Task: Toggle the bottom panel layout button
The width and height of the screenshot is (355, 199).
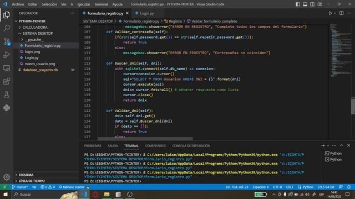Action: [305, 4]
